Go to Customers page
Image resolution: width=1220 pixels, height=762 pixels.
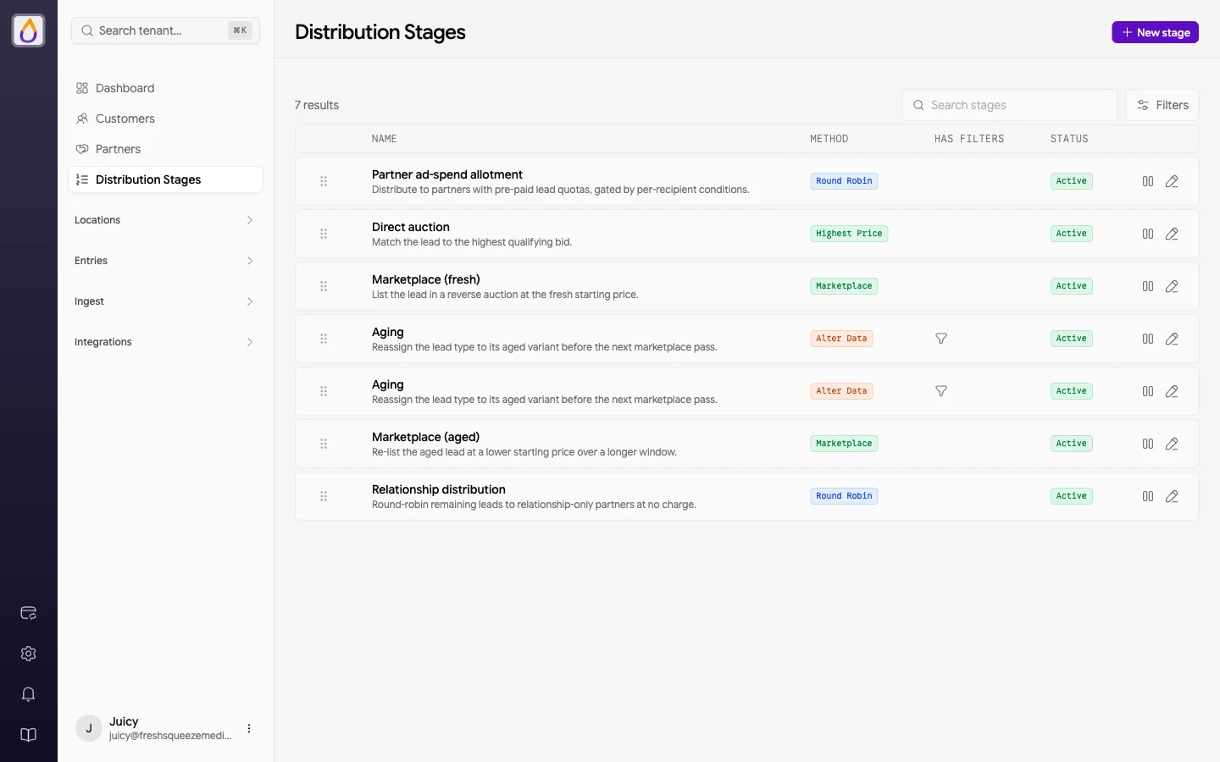165,119
